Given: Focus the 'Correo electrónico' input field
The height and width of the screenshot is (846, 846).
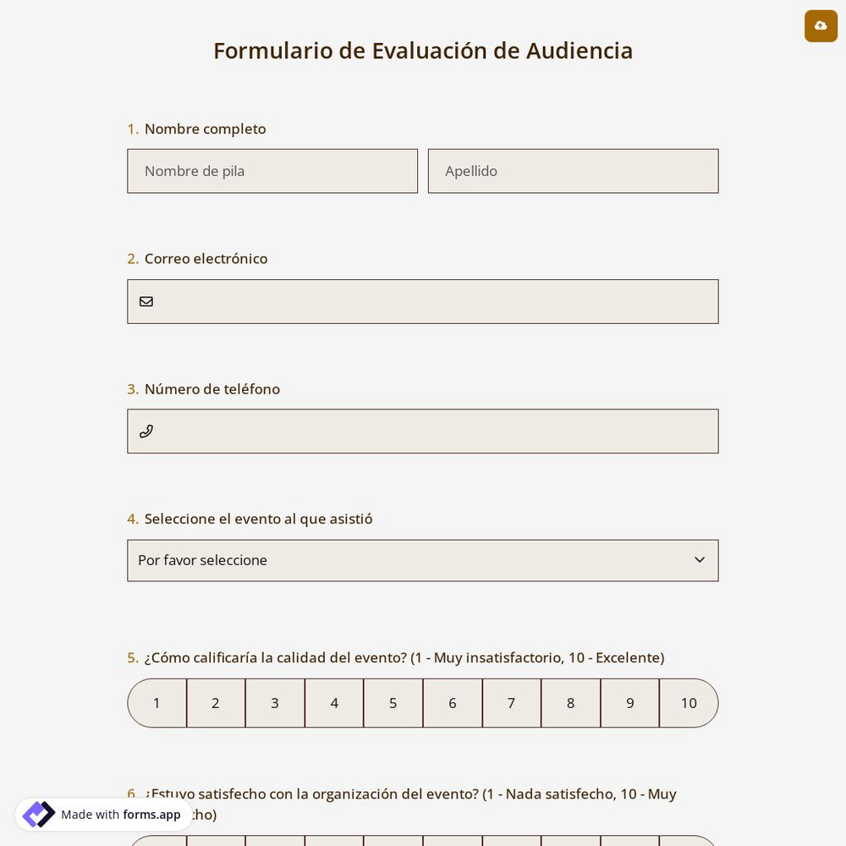Looking at the screenshot, I should coord(423,301).
